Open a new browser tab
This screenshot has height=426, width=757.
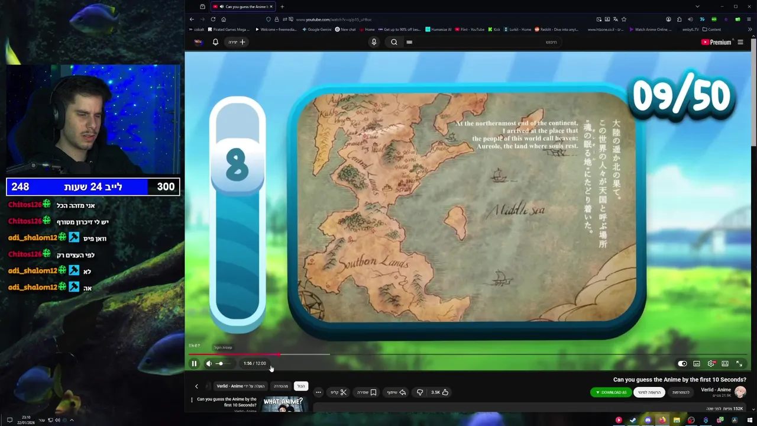click(x=282, y=7)
